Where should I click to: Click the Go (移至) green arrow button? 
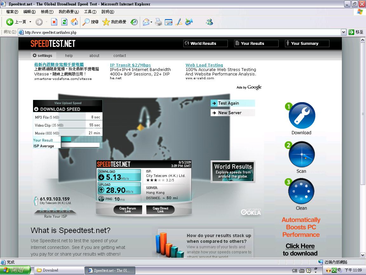pyautogui.click(x=356, y=32)
